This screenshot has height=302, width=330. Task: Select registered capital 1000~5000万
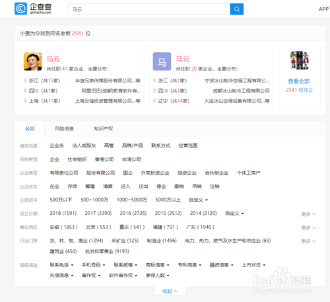point(132,200)
